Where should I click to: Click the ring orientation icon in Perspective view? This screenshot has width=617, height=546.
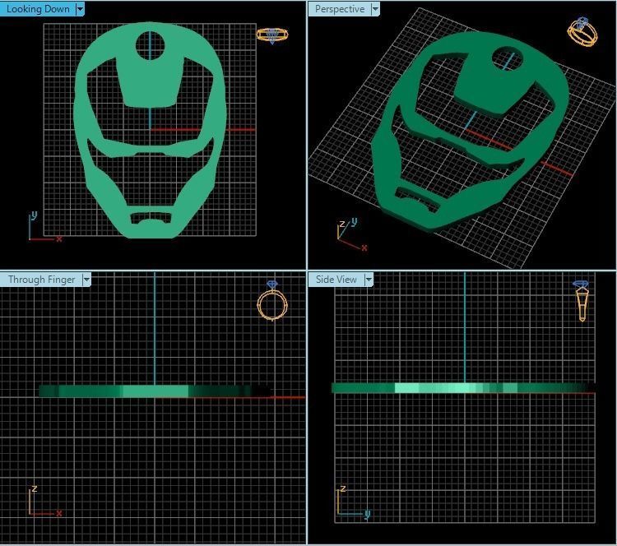coord(582,32)
